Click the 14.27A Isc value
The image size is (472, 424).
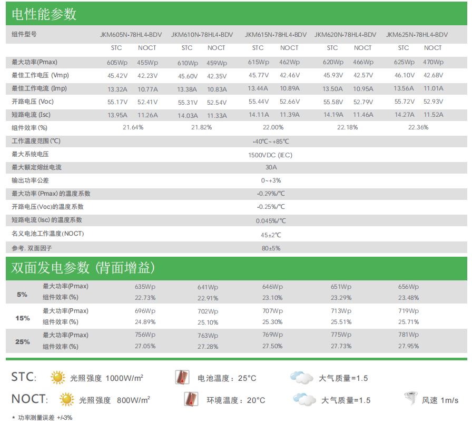pos(404,115)
